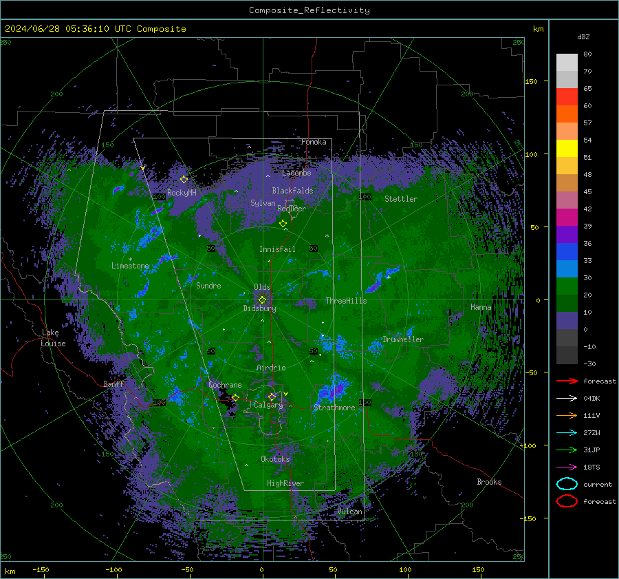Click the dBZ legend heading

point(583,36)
